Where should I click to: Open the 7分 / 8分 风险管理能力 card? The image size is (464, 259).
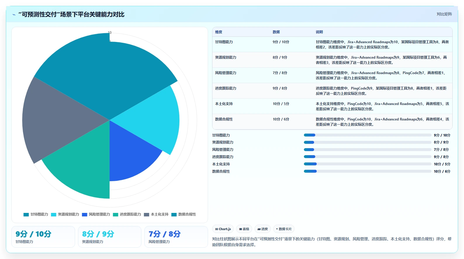[x=176, y=237]
